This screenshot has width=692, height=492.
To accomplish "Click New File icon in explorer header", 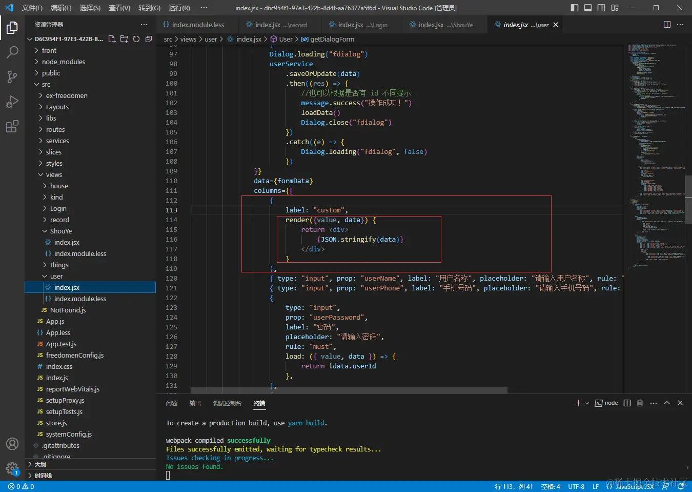I will click(112, 39).
